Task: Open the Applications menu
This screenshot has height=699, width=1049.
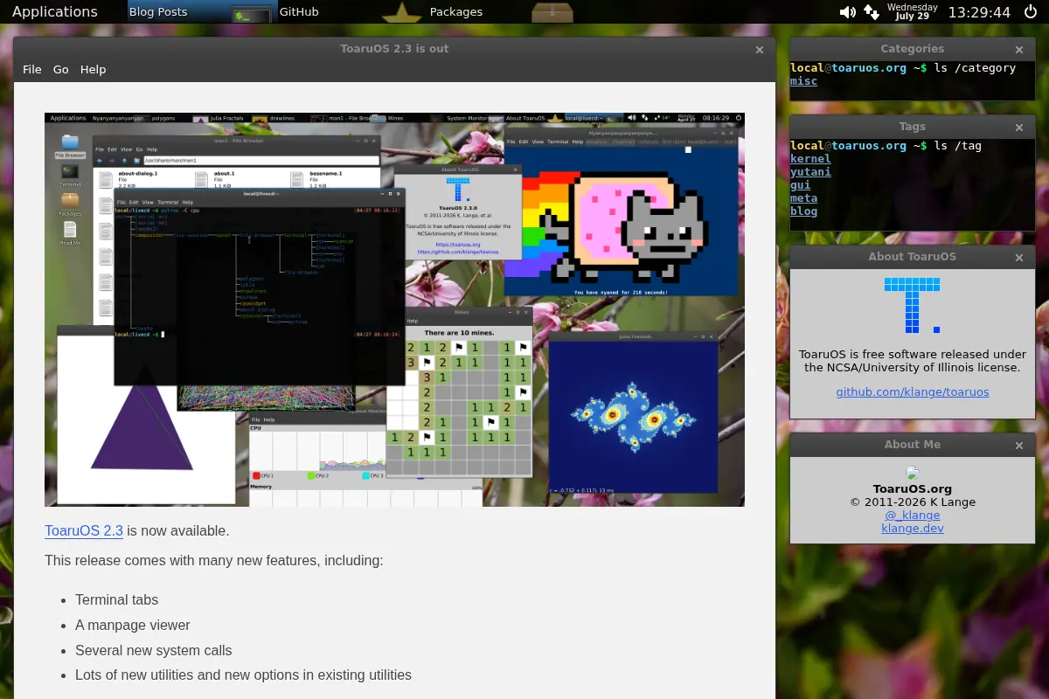Action: click(x=55, y=11)
